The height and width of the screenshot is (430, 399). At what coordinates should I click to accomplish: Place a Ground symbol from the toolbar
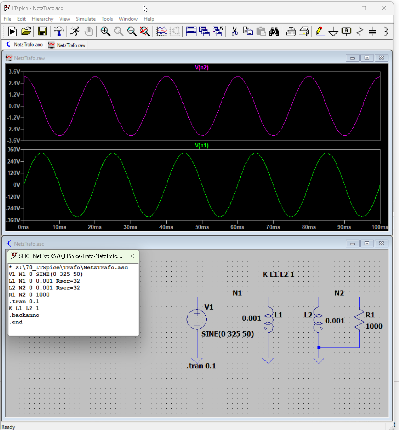333,31
